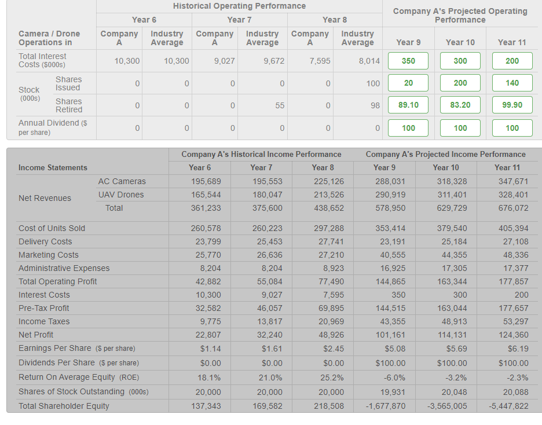Select Year 9 AC Cameras revenue 288,031
This screenshot has width=542, height=425.
click(x=390, y=181)
